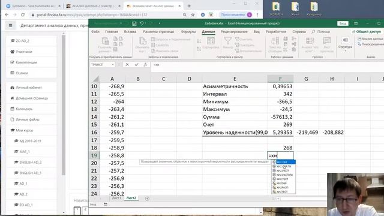Screen dimensions: 384x216
Task: Choose ХИ2.ТЕСТ from autocomplete list
Action: point(284,179)
